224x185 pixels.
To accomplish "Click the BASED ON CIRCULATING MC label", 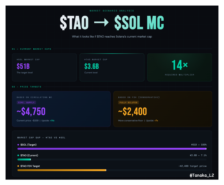I will 34,97.
